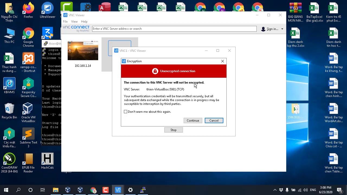Switch to VNC Viewer taskbar button
This screenshot has width=347, height=195.
click(x=118, y=190)
